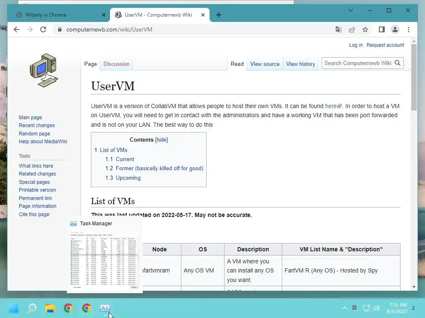The height and width of the screenshot is (318, 425).
Task: Click the first Chrome taskbar icon
Action: point(68,308)
